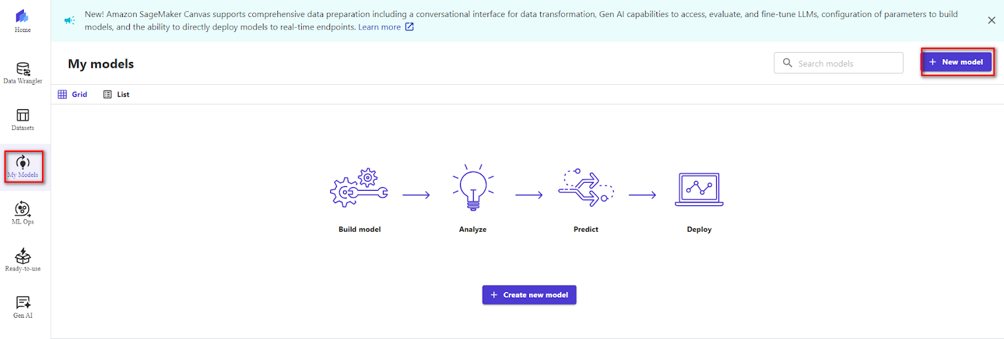Open Ready-to-use models
This screenshot has width=1004, height=339.
coord(23,259)
